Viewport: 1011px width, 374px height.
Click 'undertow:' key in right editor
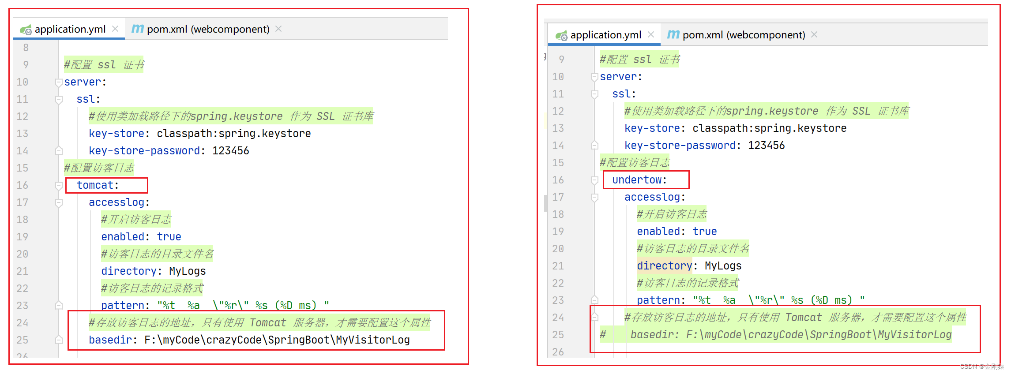click(639, 180)
